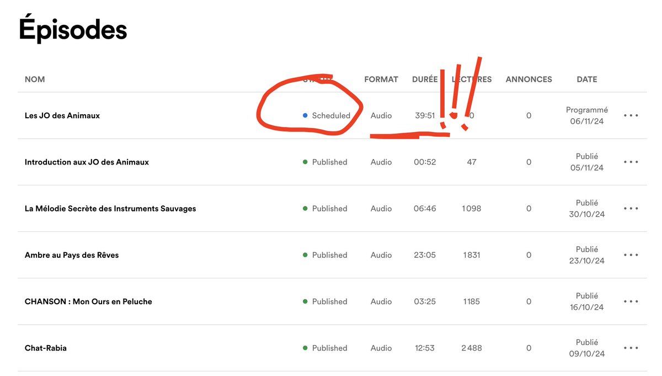Image resolution: width=662 pixels, height=376 pixels.
Task: Click Published status of Introduction aux JO row
Action: coord(330,162)
